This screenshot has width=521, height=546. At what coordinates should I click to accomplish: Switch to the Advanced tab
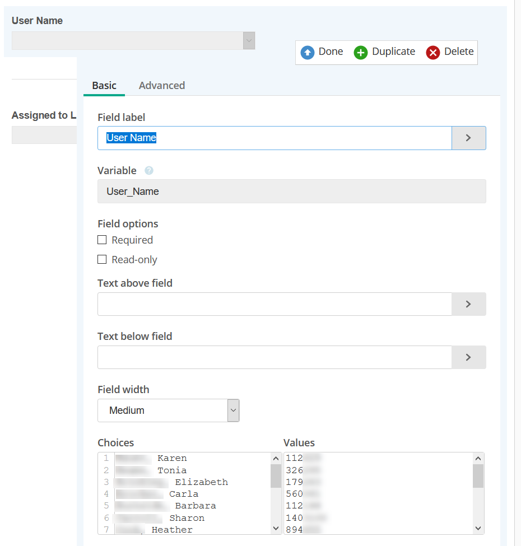pyautogui.click(x=162, y=86)
